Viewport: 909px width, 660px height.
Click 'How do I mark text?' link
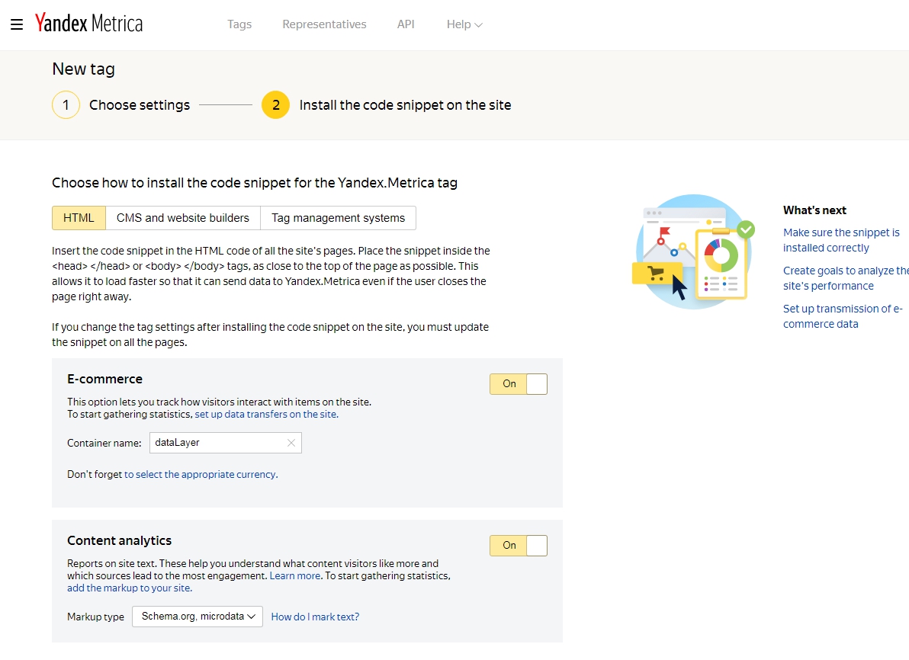tap(315, 617)
